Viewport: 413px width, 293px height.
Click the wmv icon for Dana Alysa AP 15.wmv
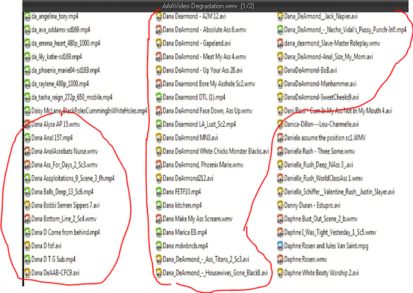(x=28, y=124)
